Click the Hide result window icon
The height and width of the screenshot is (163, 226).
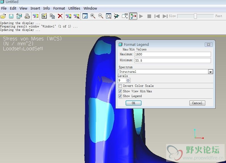click(x=77, y=16)
